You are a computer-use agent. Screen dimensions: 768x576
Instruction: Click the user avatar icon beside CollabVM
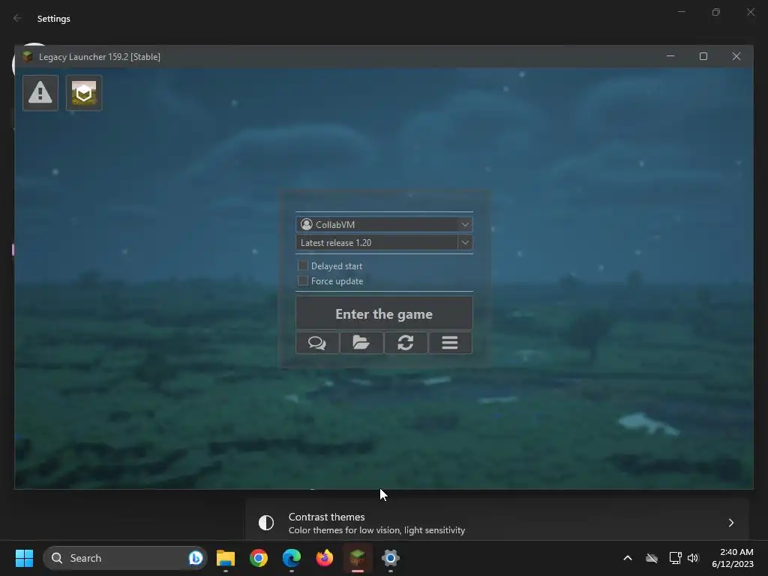click(307, 224)
